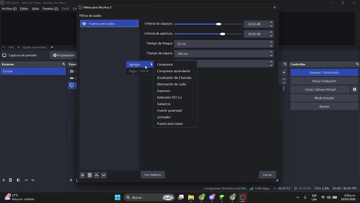Click Iniciar Grabación button

pyautogui.click(x=324, y=81)
